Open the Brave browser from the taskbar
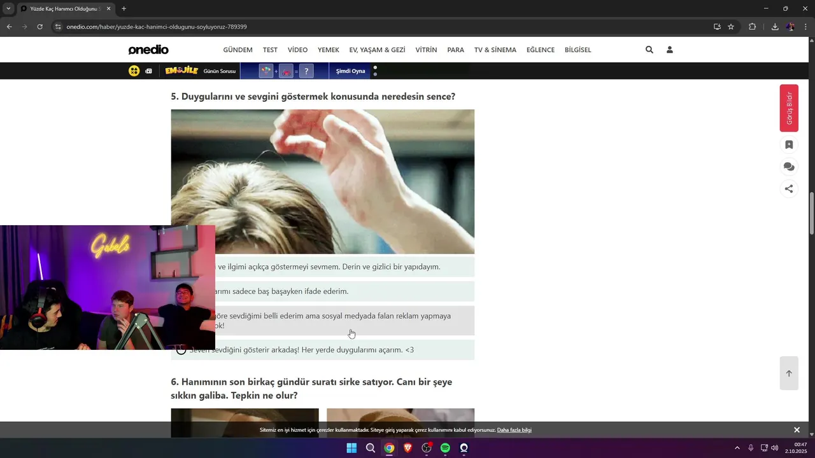Screen dimensions: 815x458 (x=407, y=448)
